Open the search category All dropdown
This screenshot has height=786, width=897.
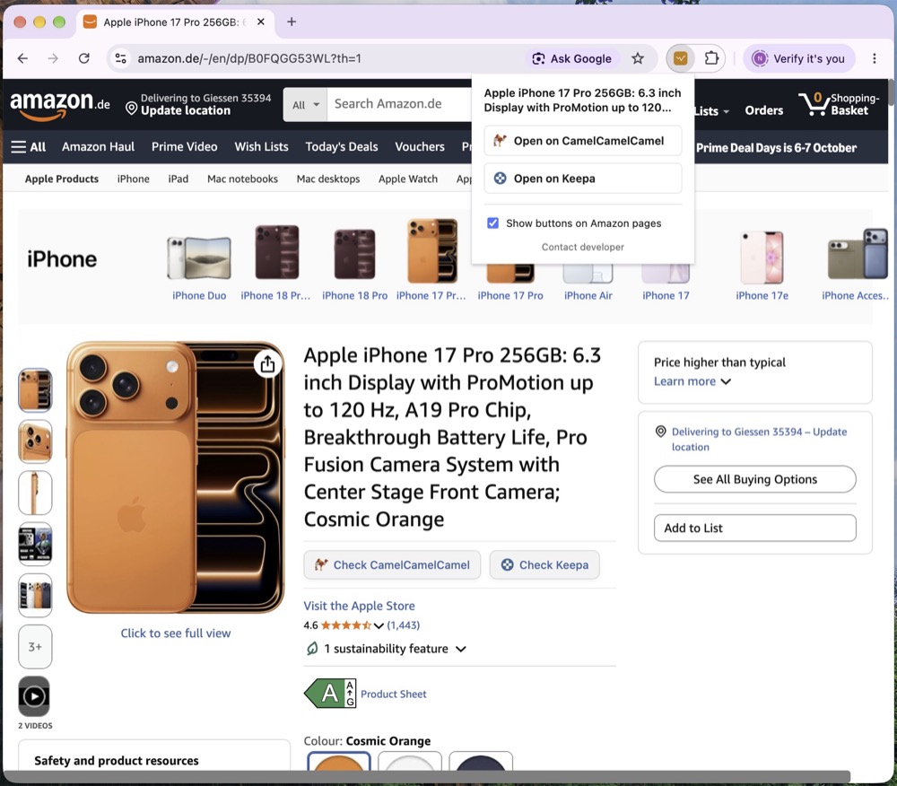click(306, 105)
